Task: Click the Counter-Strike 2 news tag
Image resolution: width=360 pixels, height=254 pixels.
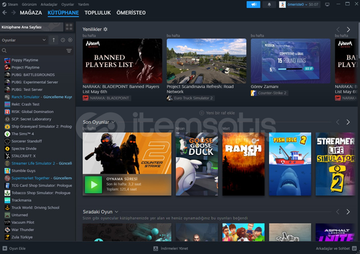Action: point(270,93)
